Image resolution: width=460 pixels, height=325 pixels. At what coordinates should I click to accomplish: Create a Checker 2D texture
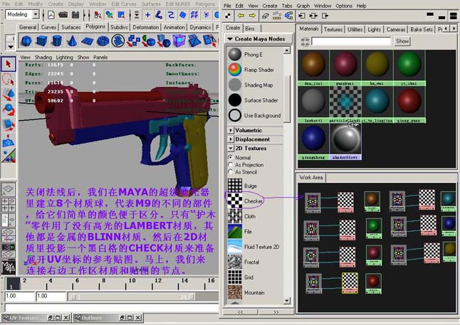click(x=235, y=201)
